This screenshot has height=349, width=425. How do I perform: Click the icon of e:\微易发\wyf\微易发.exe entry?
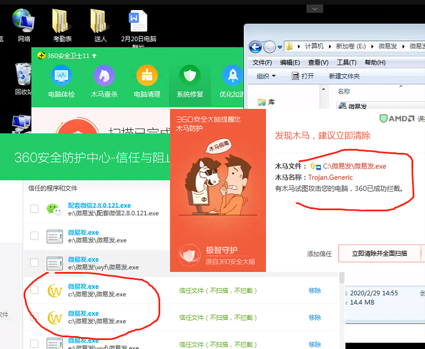[x=55, y=263]
